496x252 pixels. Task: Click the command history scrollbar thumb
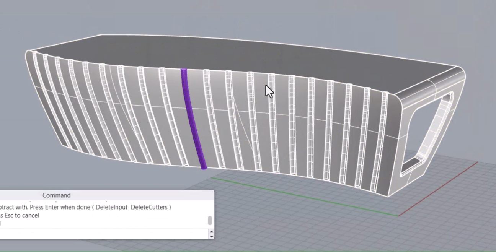point(210,221)
